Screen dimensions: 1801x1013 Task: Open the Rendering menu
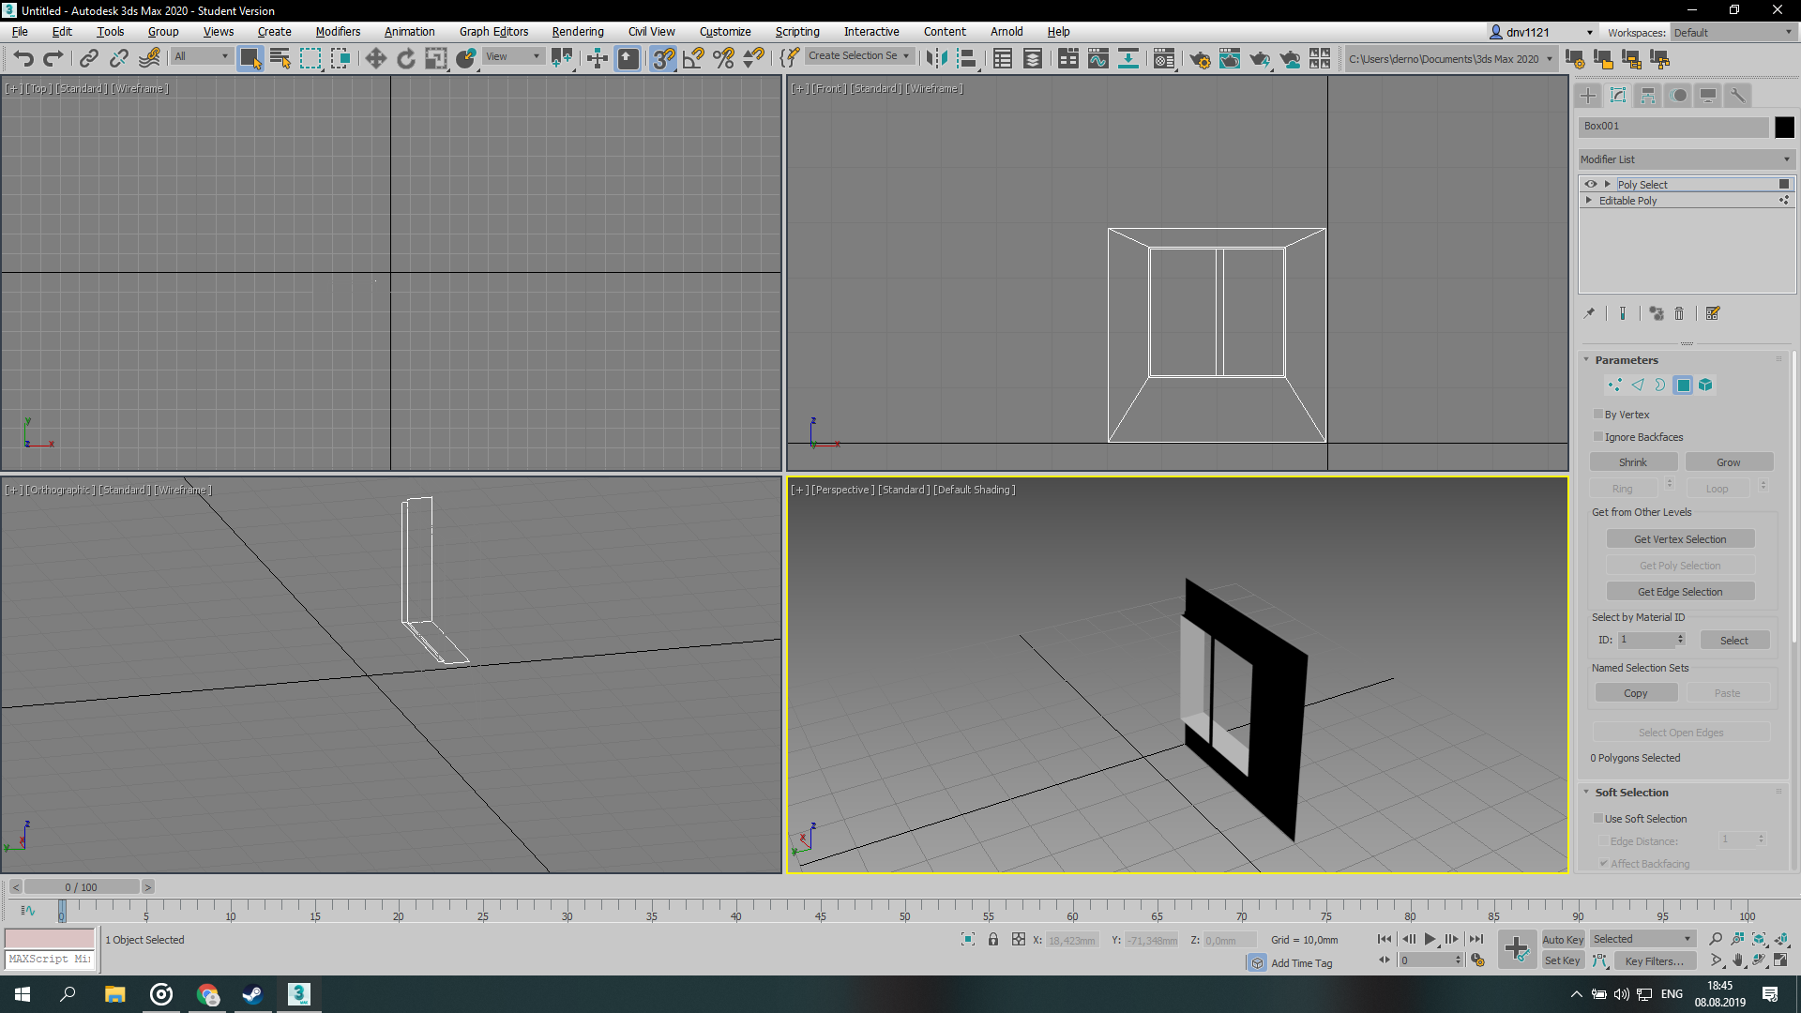coord(578,32)
